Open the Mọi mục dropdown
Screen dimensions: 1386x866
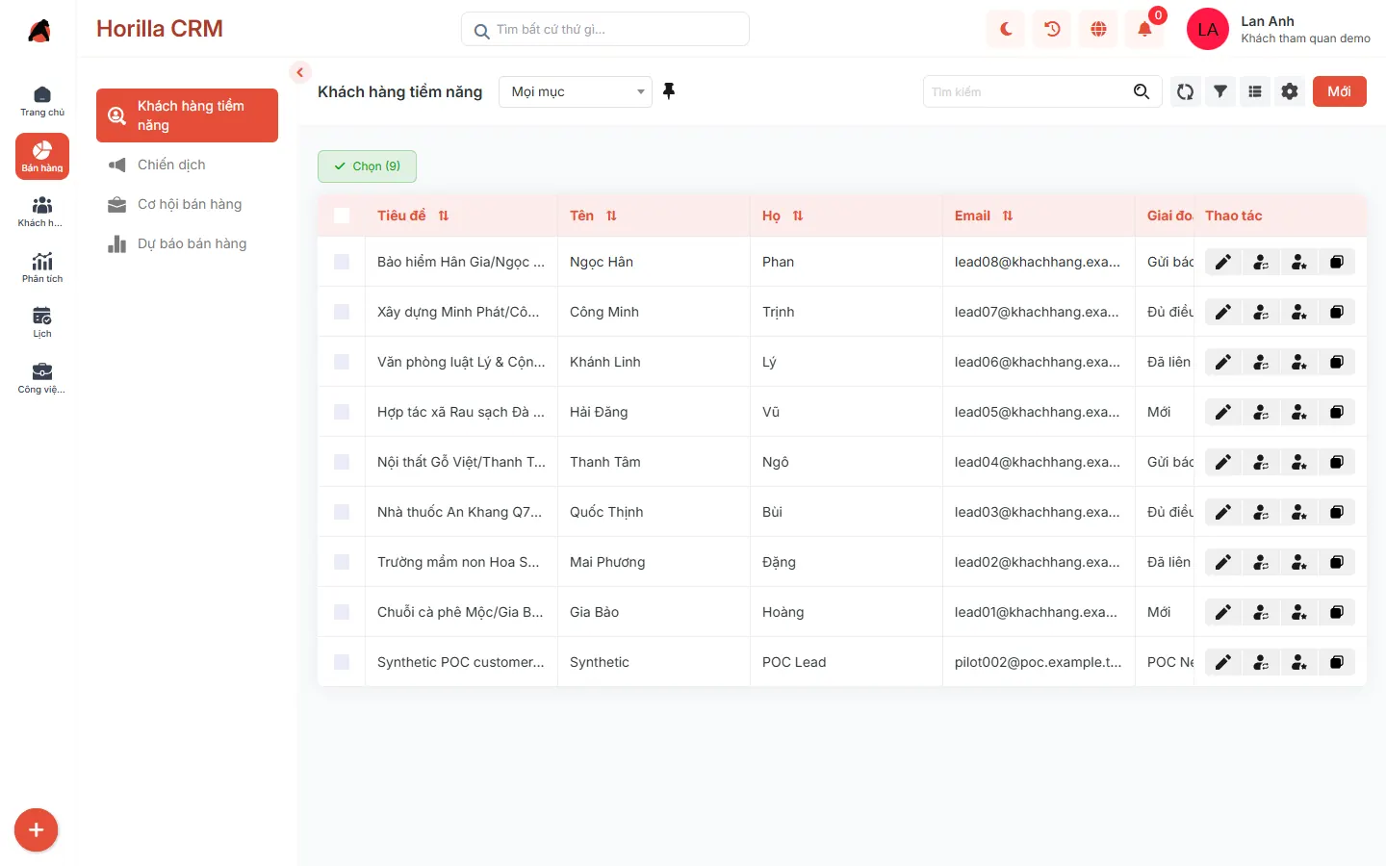coord(576,91)
